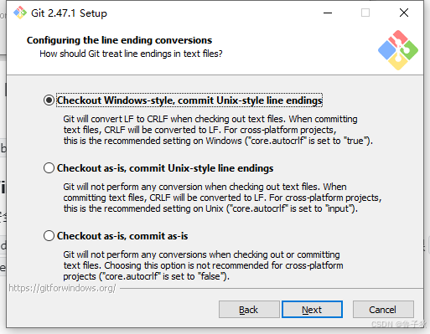Close the Git 2.47.1 Setup dialog

tap(404, 13)
